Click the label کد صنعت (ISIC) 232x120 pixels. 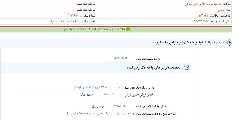(220, 16)
